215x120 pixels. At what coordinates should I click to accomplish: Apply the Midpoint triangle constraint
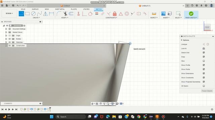[x=121, y=14]
